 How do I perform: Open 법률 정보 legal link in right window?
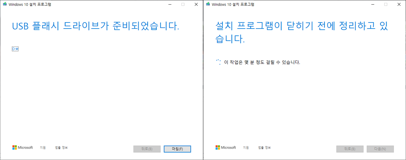point(264,147)
